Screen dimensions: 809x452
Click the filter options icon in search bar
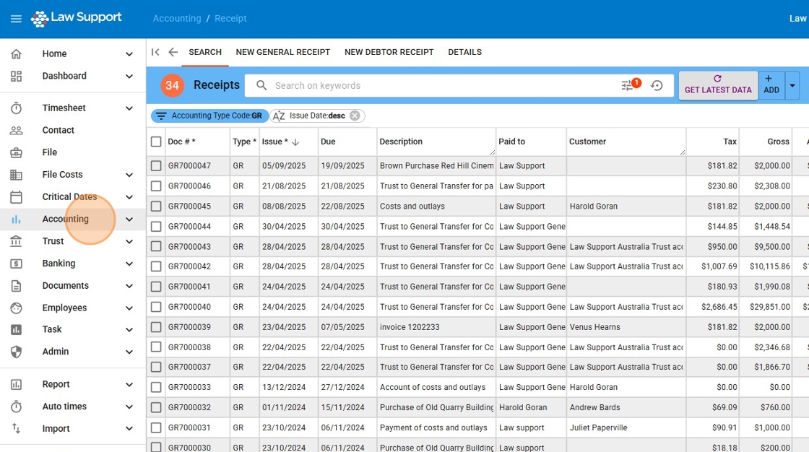point(628,85)
